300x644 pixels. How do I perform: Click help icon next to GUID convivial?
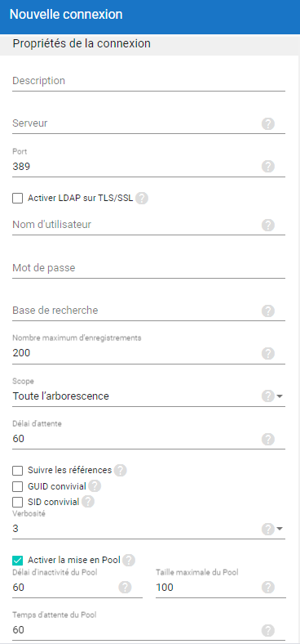click(x=95, y=486)
